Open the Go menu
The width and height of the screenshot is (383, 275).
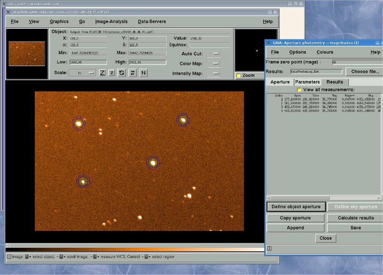(x=82, y=21)
